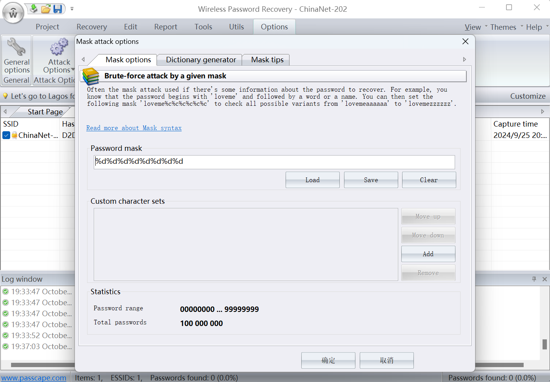
Task: Click the password range value 00000000 ... 99999999
Action: [x=219, y=309]
